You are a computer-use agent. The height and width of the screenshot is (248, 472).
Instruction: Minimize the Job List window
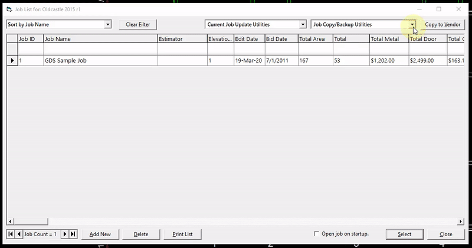[x=419, y=9]
